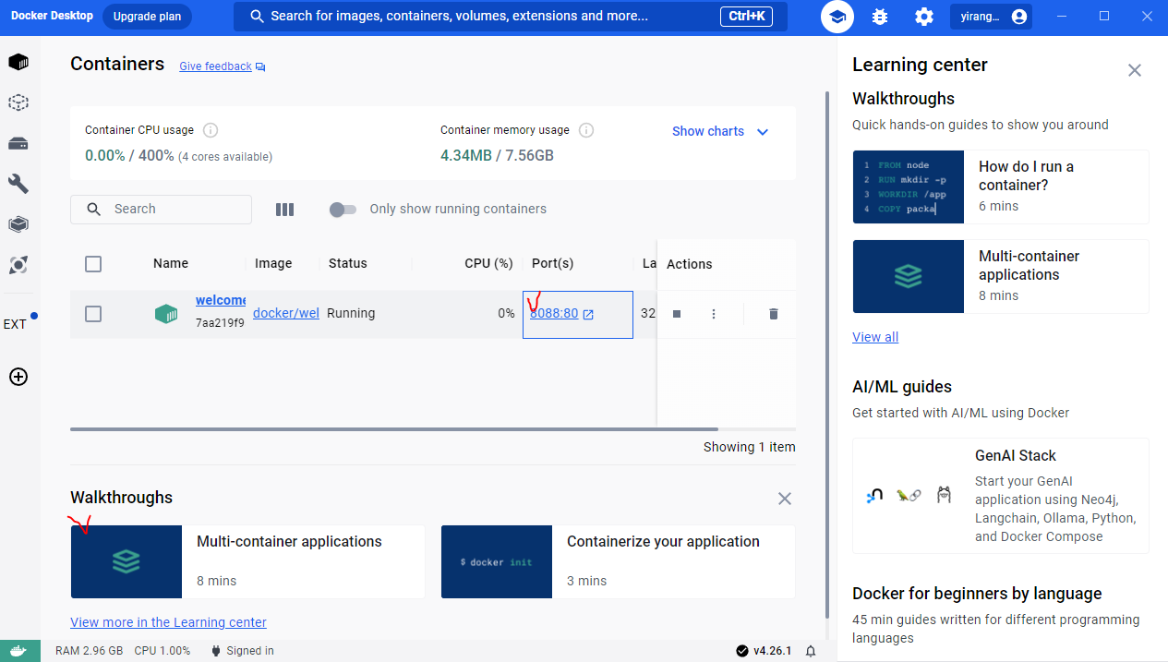This screenshot has height=662, width=1168.
Task: Click the RAM 2.96 GB status entry
Action: click(x=89, y=651)
